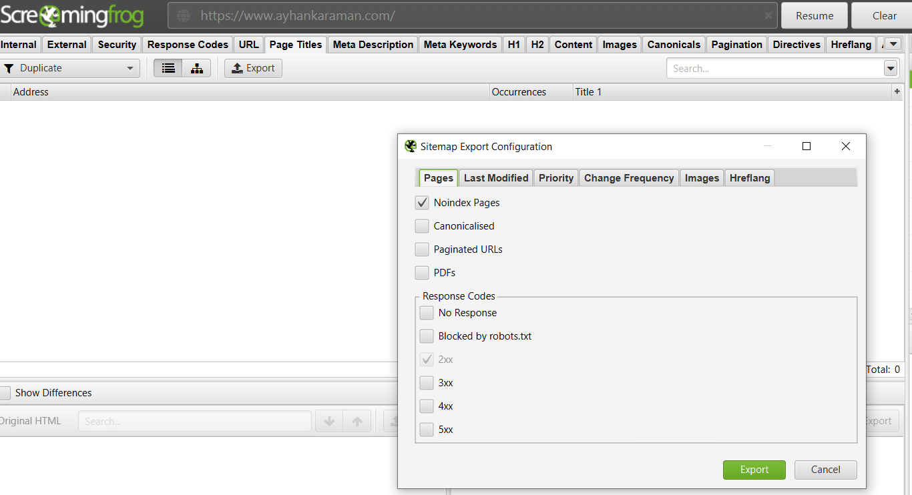Click the green Export button in dialog
The image size is (912, 495).
754,470
